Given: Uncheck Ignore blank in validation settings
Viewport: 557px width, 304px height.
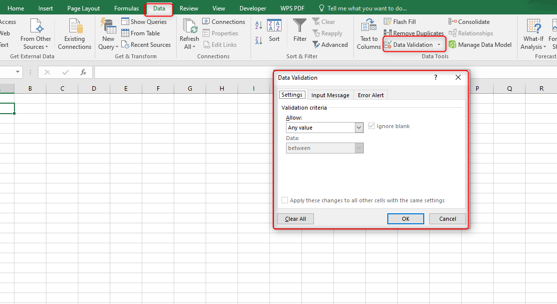Looking at the screenshot, I should [x=371, y=126].
